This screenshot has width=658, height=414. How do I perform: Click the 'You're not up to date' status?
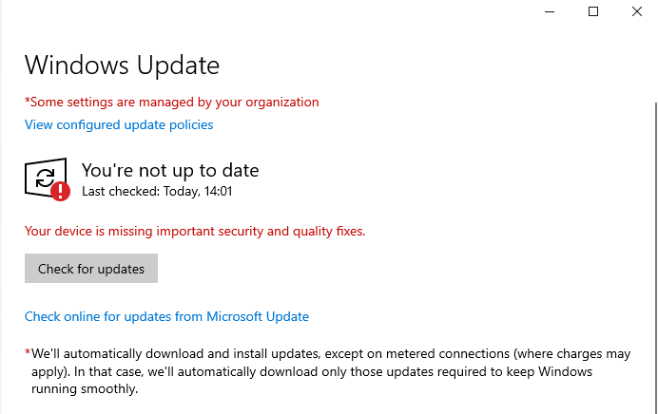[x=170, y=170]
